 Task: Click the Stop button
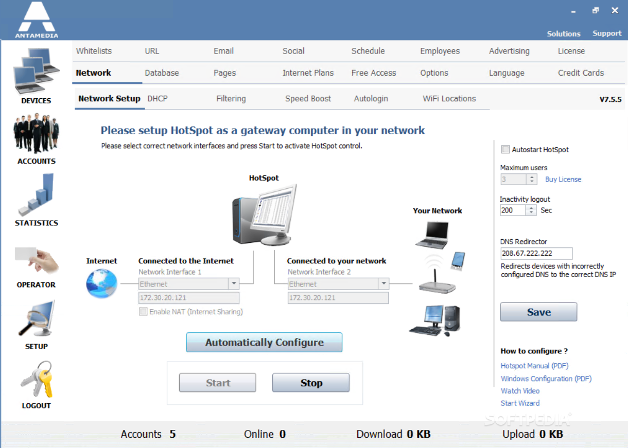coord(311,383)
